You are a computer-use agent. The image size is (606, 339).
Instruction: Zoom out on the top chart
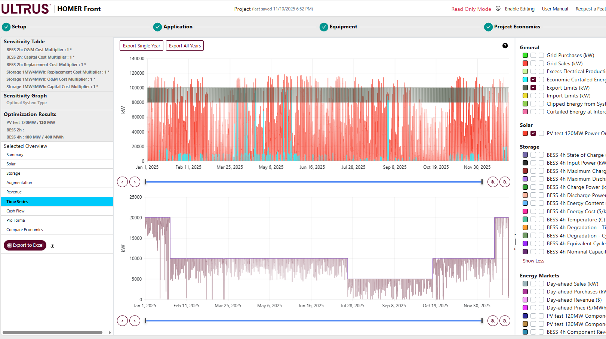click(505, 182)
